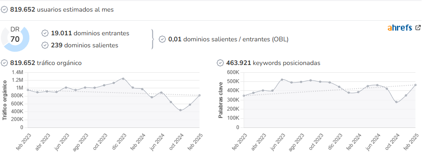
Task: Click the '1M' axis label
Action: tap(19, 88)
